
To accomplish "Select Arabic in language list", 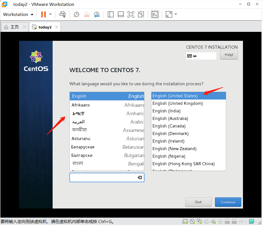I will pyautogui.click(x=107, y=122).
